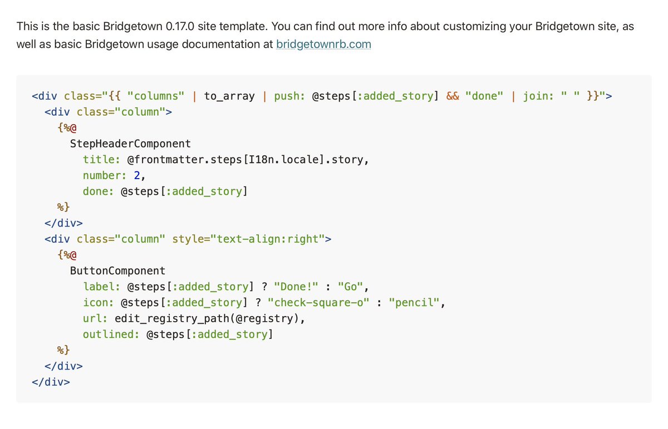Click the StepHeaderComponent name in the code
The height and width of the screenshot is (429, 668).
[x=130, y=144]
